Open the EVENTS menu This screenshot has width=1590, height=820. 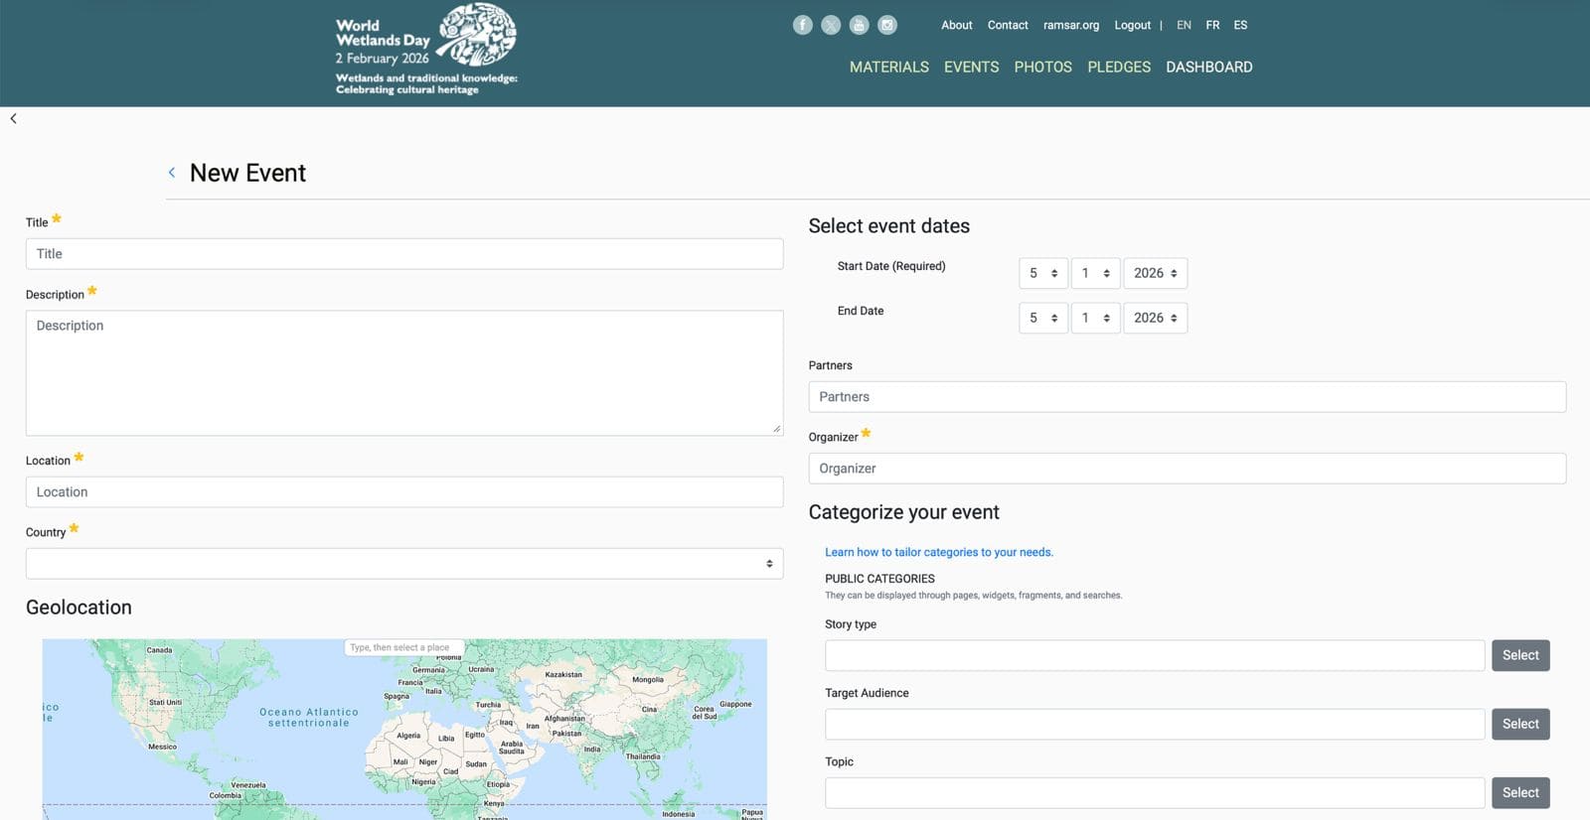click(971, 67)
